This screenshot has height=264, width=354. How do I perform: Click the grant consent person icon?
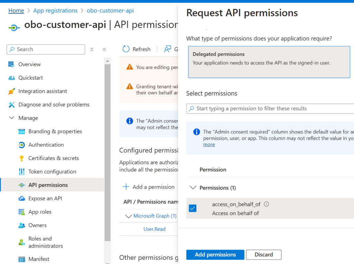tap(168, 49)
